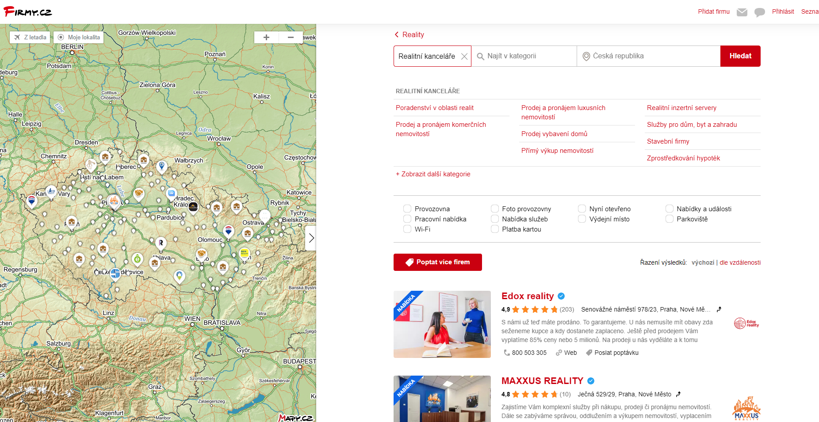
Task: Go back to Reality category
Action: pos(409,34)
